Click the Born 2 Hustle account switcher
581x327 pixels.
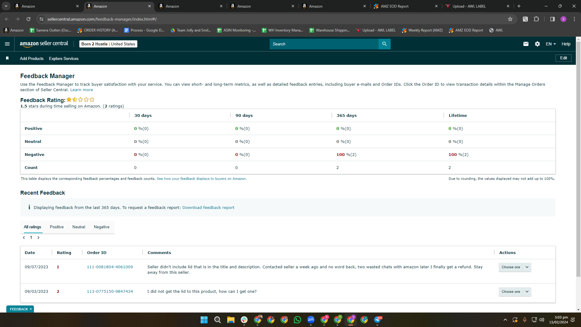tap(108, 44)
